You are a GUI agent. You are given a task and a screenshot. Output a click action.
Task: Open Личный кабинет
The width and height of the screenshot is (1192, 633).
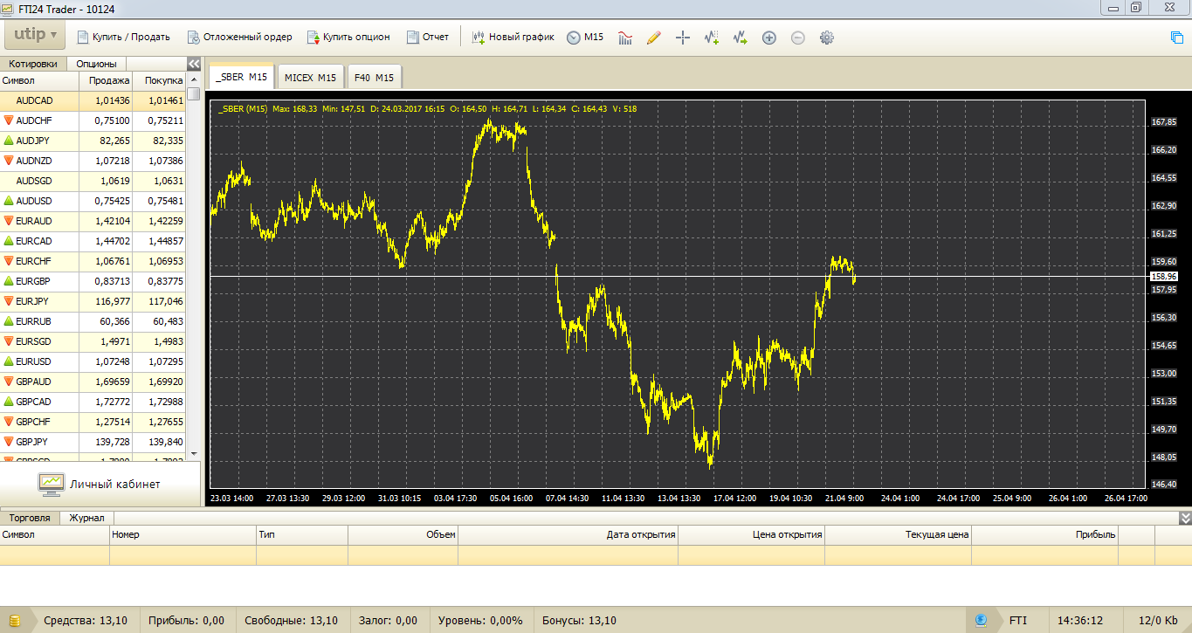pyautogui.click(x=100, y=483)
